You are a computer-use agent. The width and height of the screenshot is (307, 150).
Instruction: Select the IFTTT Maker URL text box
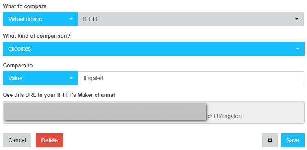(154, 112)
